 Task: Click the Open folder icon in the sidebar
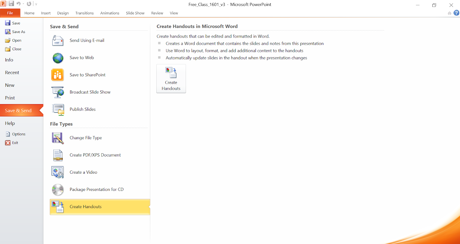(8, 40)
